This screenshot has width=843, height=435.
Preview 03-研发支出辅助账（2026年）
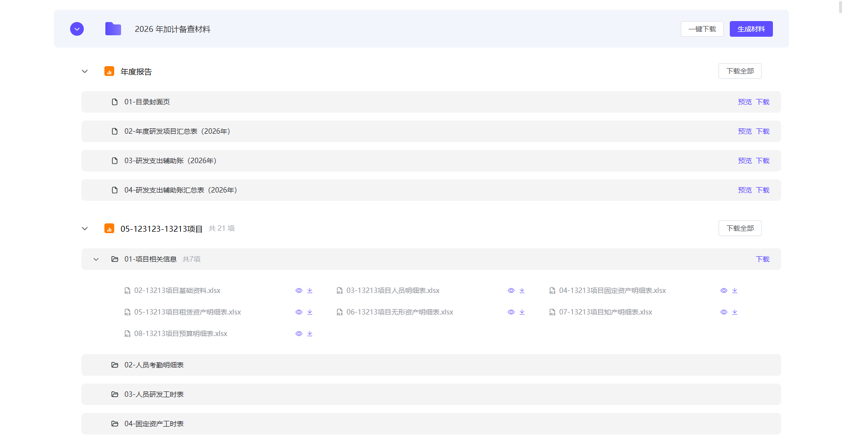point(744,161)
